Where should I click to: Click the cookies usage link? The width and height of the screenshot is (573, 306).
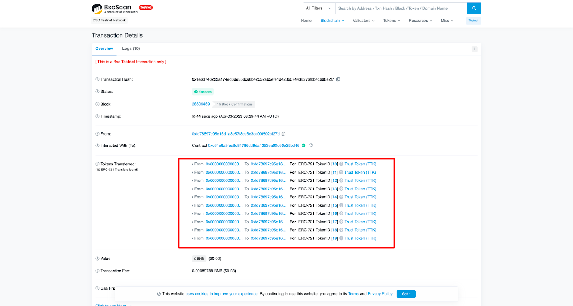pyautogui.click(x=222, y=294)
